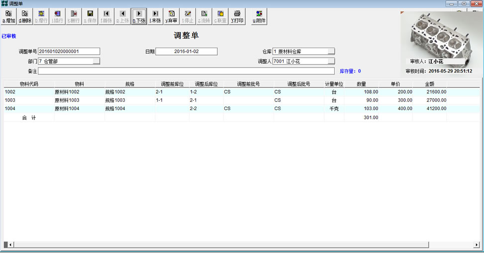This screenshot has width=484, height=253.
Task: Open the 部门 (Department) lookup button
Action: point(97,61)
